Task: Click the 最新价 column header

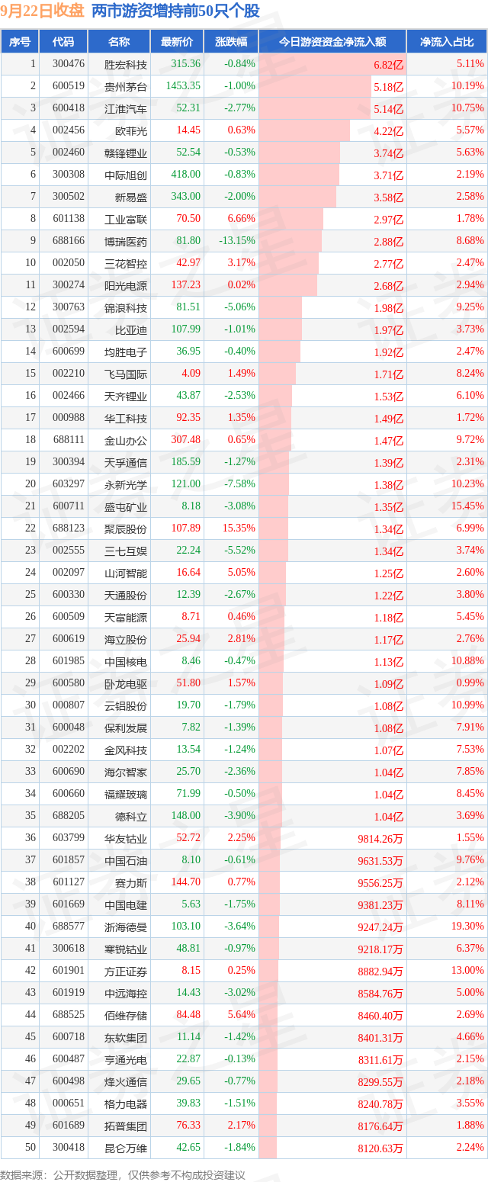Action: coord(177,41)
